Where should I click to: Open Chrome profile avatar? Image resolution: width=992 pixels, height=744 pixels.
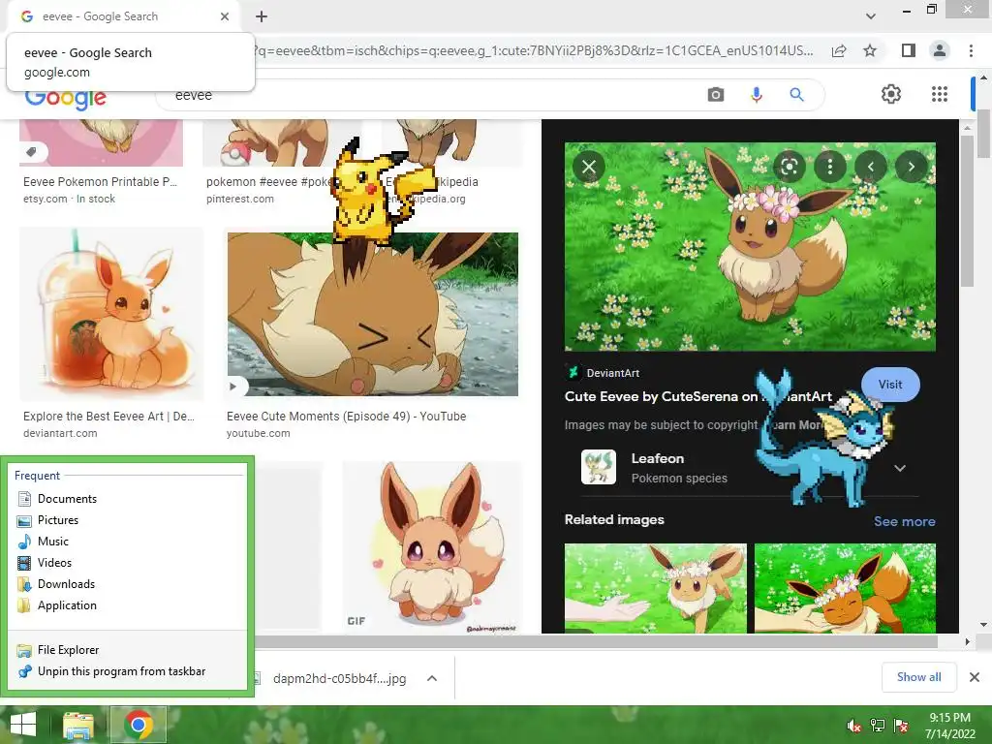click(x=940, y=50)
